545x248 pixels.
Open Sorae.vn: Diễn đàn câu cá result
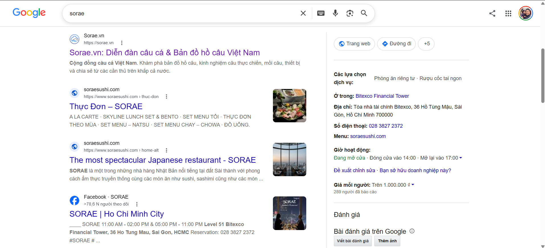(165, 52)
